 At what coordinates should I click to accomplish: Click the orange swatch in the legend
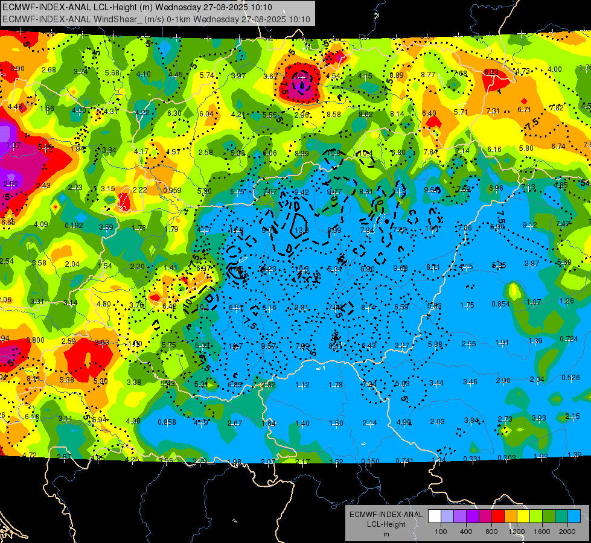pyautogui.click(x=511, y=516)
